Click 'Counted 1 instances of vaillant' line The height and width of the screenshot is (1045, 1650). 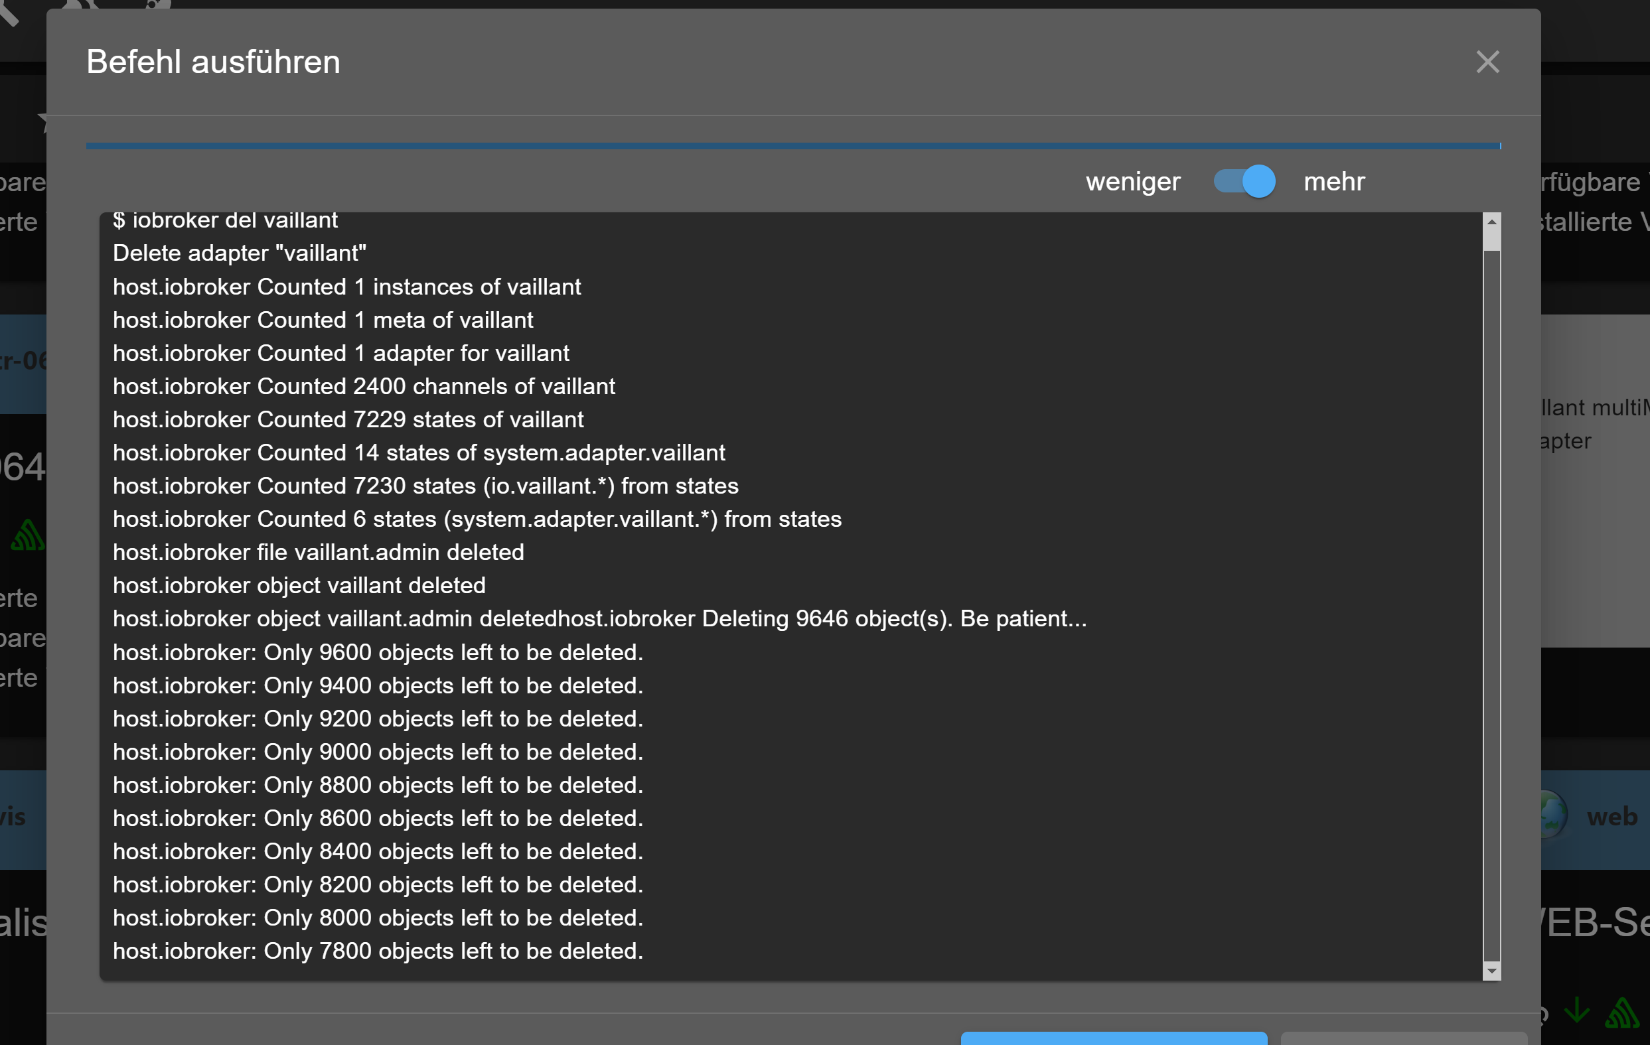coord(346,287)
